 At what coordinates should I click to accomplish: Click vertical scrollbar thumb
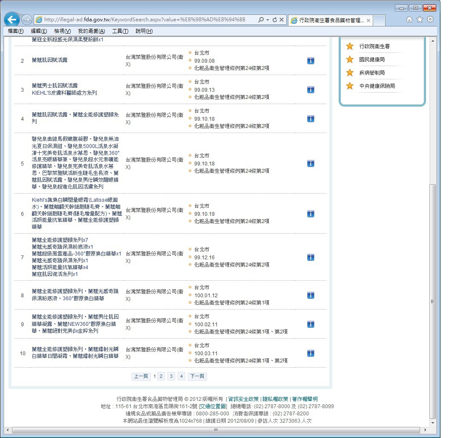click(433, 302)
